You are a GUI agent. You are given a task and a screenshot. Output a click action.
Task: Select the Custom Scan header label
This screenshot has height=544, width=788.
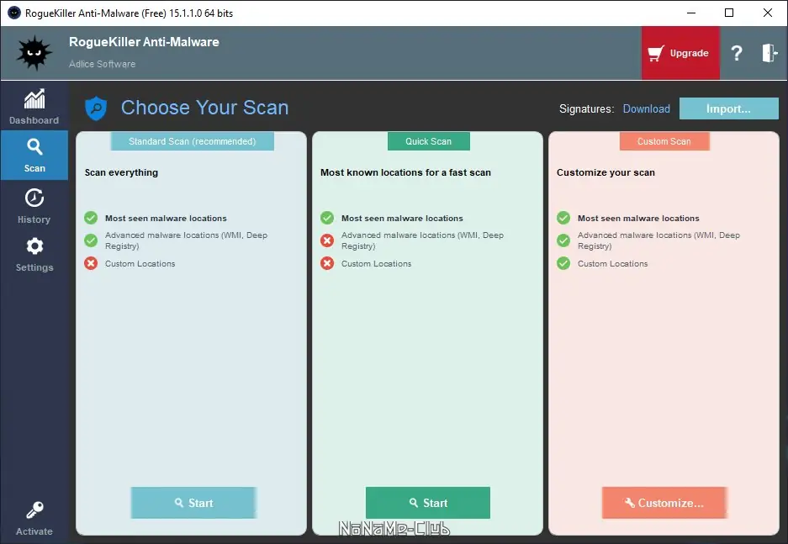664,141
